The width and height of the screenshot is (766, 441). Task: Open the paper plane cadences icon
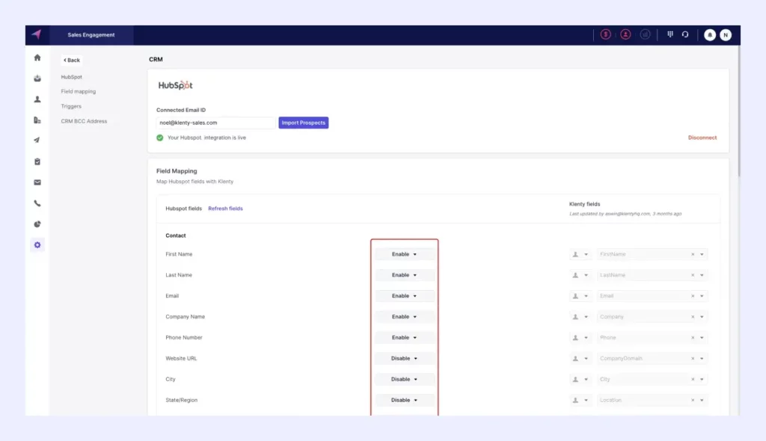coord(37,141)
